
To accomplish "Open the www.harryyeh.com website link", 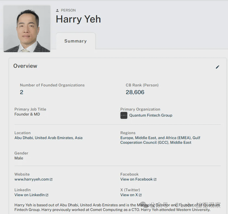I will coord(32,179).
